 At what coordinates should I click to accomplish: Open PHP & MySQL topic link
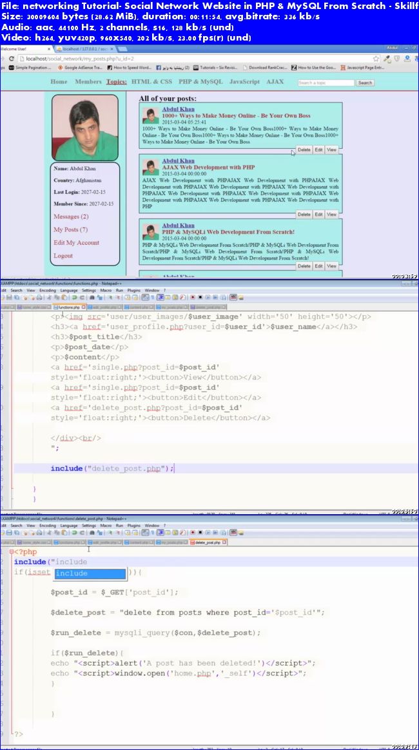click(x=201, y=82)
